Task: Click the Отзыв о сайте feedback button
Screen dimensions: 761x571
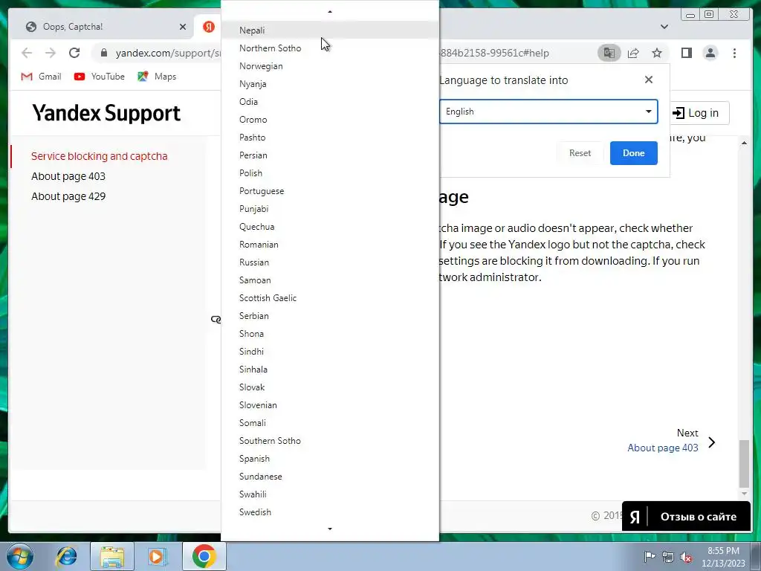Action: (686, 516)
